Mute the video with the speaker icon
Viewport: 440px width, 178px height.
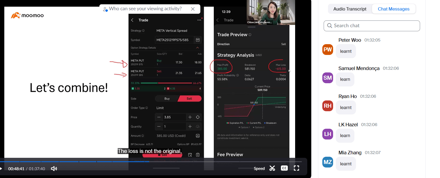[54, 169]
